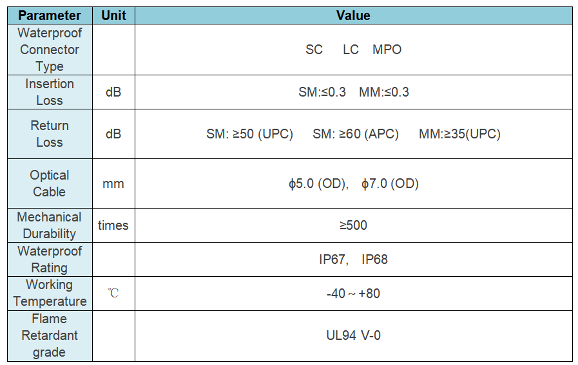Viewport: 578px width, 365px height.
Task: Click the mm unit cell
Action: coord(113,183)
